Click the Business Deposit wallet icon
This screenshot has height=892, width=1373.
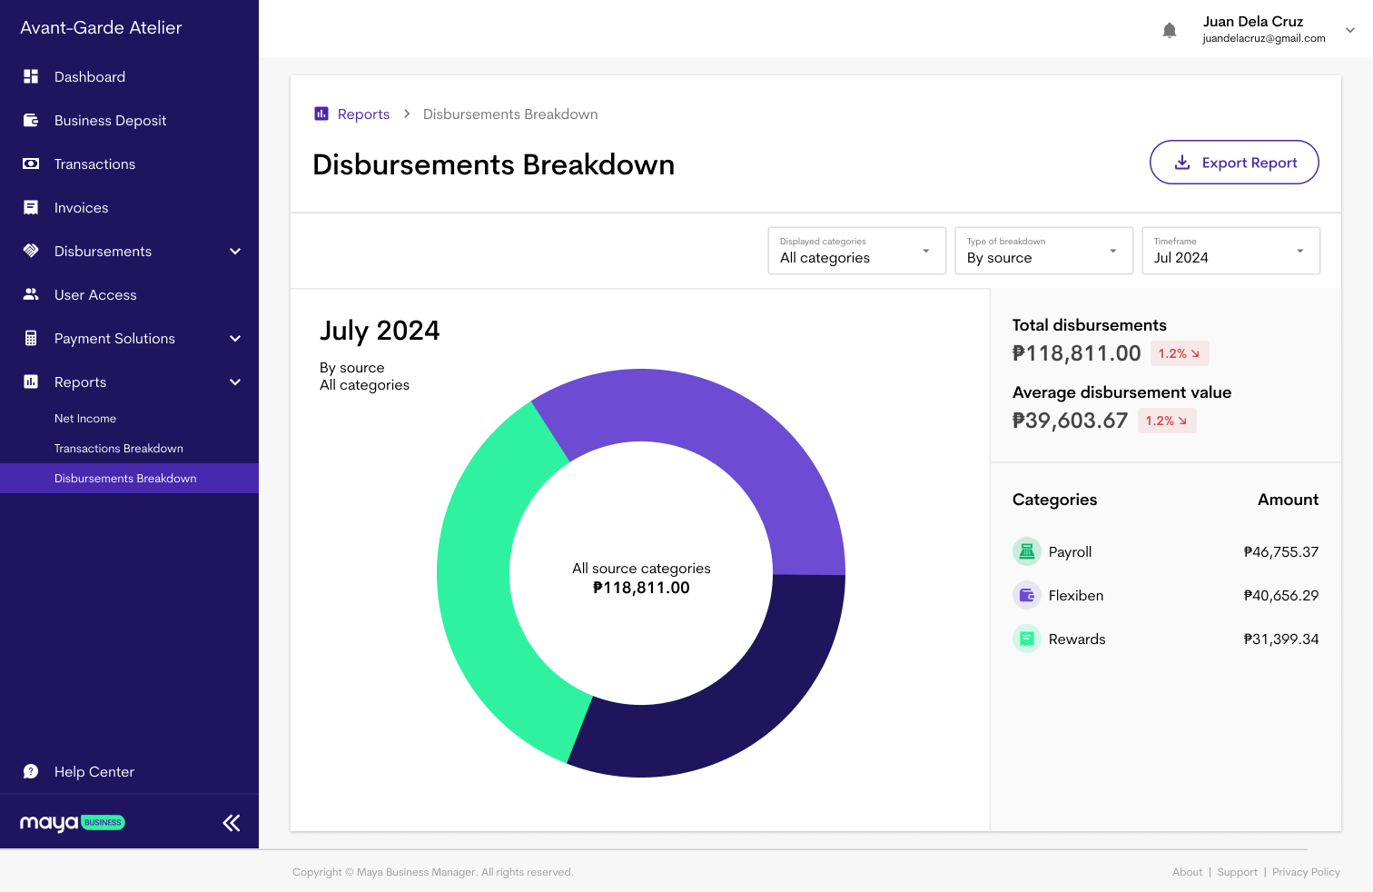31,121
